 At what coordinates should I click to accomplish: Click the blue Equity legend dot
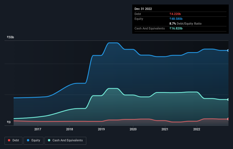tap(28, 140)
